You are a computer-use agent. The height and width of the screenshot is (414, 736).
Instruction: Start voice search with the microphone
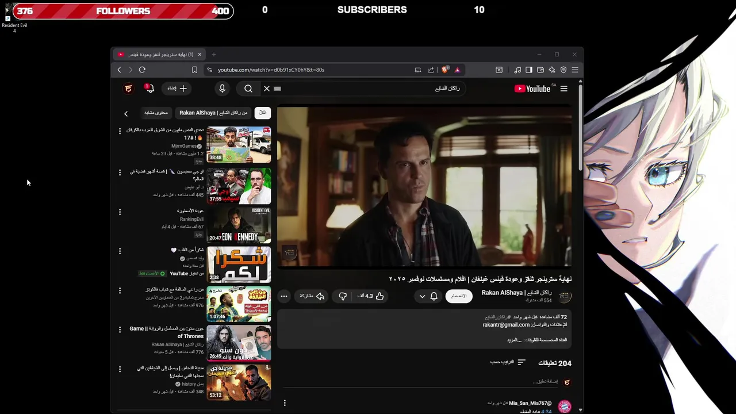coord(222,89)
